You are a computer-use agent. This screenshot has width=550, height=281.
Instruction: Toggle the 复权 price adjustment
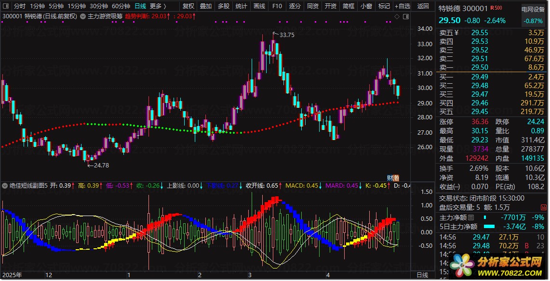pyautogui.click(x=188, y=6)
